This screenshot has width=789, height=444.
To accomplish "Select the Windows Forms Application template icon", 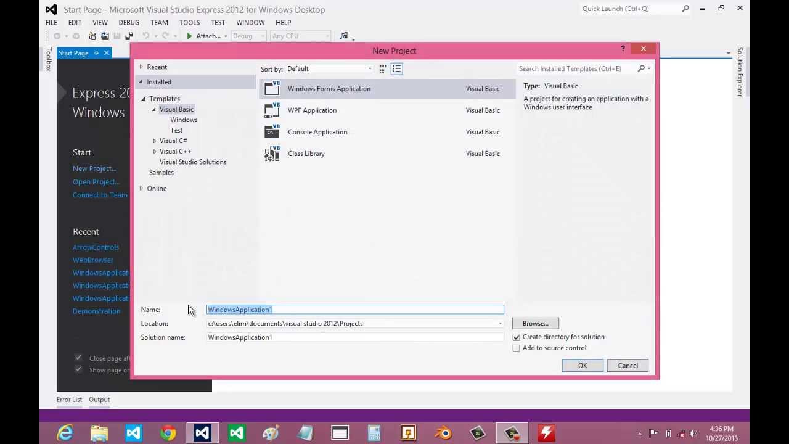I will click(x=272, y=88).
